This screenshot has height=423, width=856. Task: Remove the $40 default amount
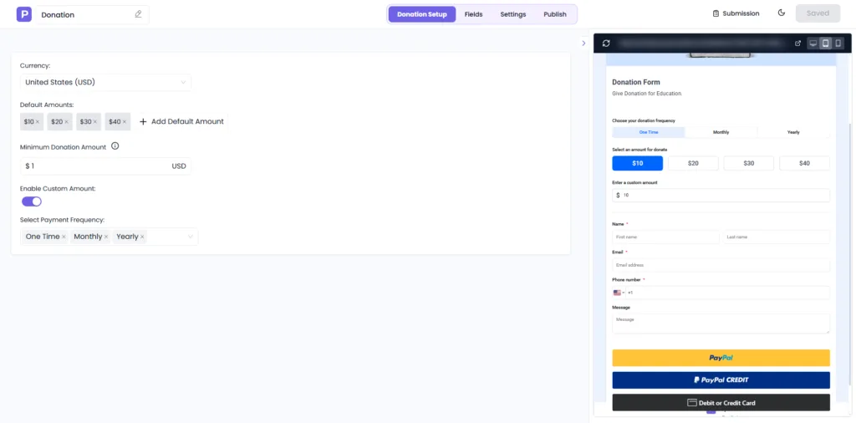[x=125, y=122]
